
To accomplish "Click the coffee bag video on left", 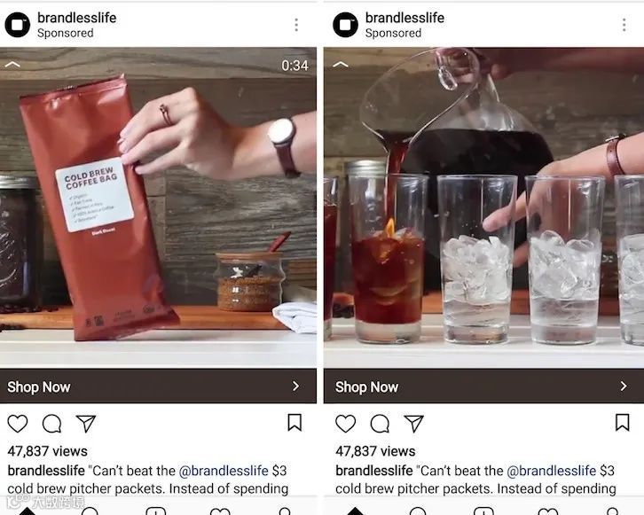I will coord(158,207).
